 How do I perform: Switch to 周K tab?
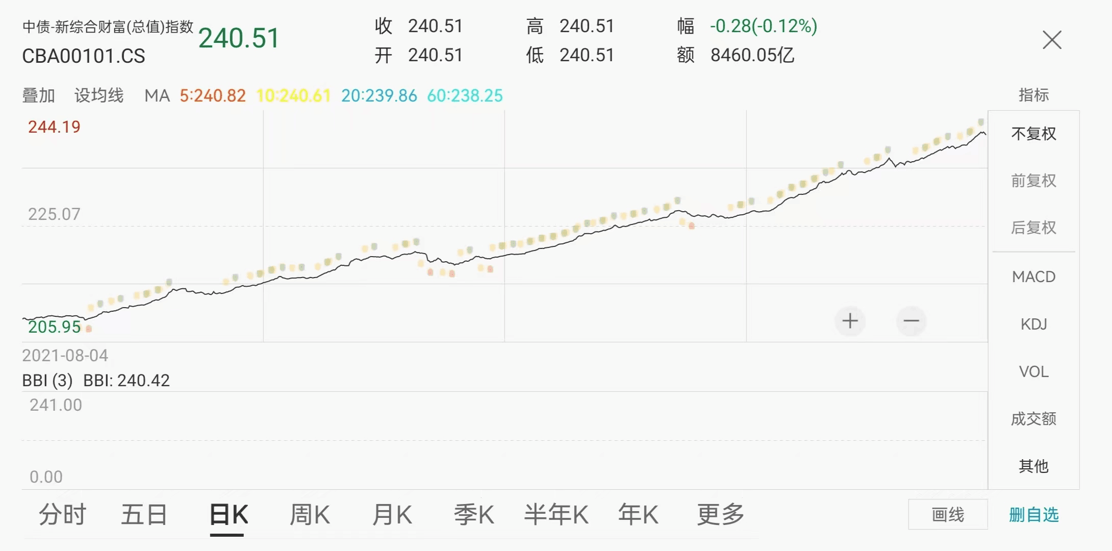310,514
